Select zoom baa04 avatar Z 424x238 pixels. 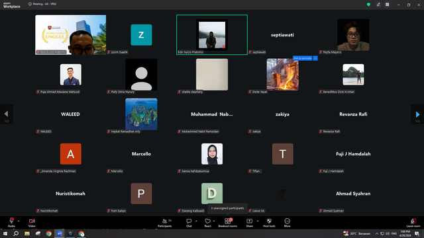(141, 35)
